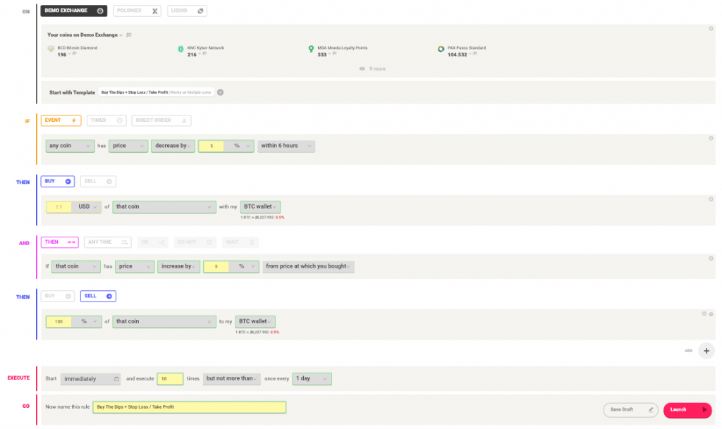
Task: Add a new block with the plus button
Action: pos(706,351)
